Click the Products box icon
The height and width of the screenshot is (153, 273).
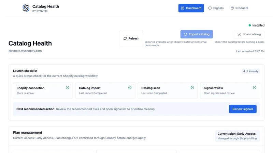(x=232, y=8)
